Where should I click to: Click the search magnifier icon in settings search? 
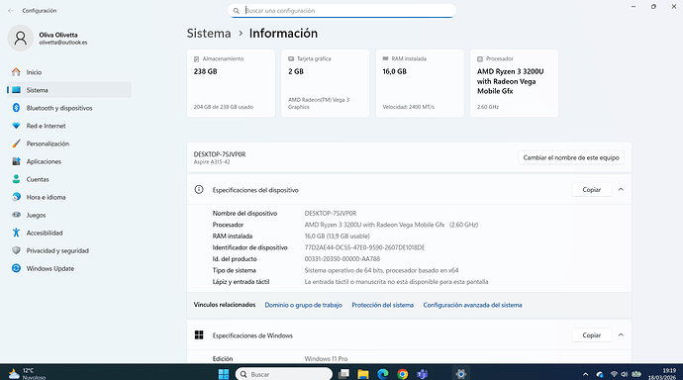pos(237,11)
